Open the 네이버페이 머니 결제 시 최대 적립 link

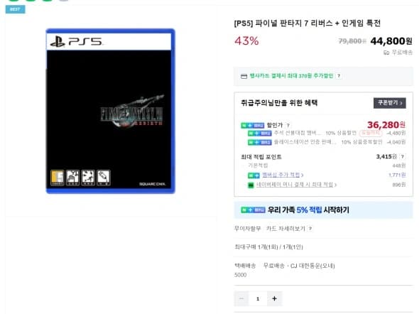296,185
